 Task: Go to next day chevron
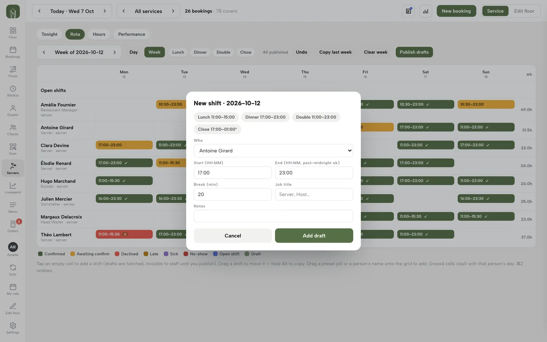click(x=105, y=11)
